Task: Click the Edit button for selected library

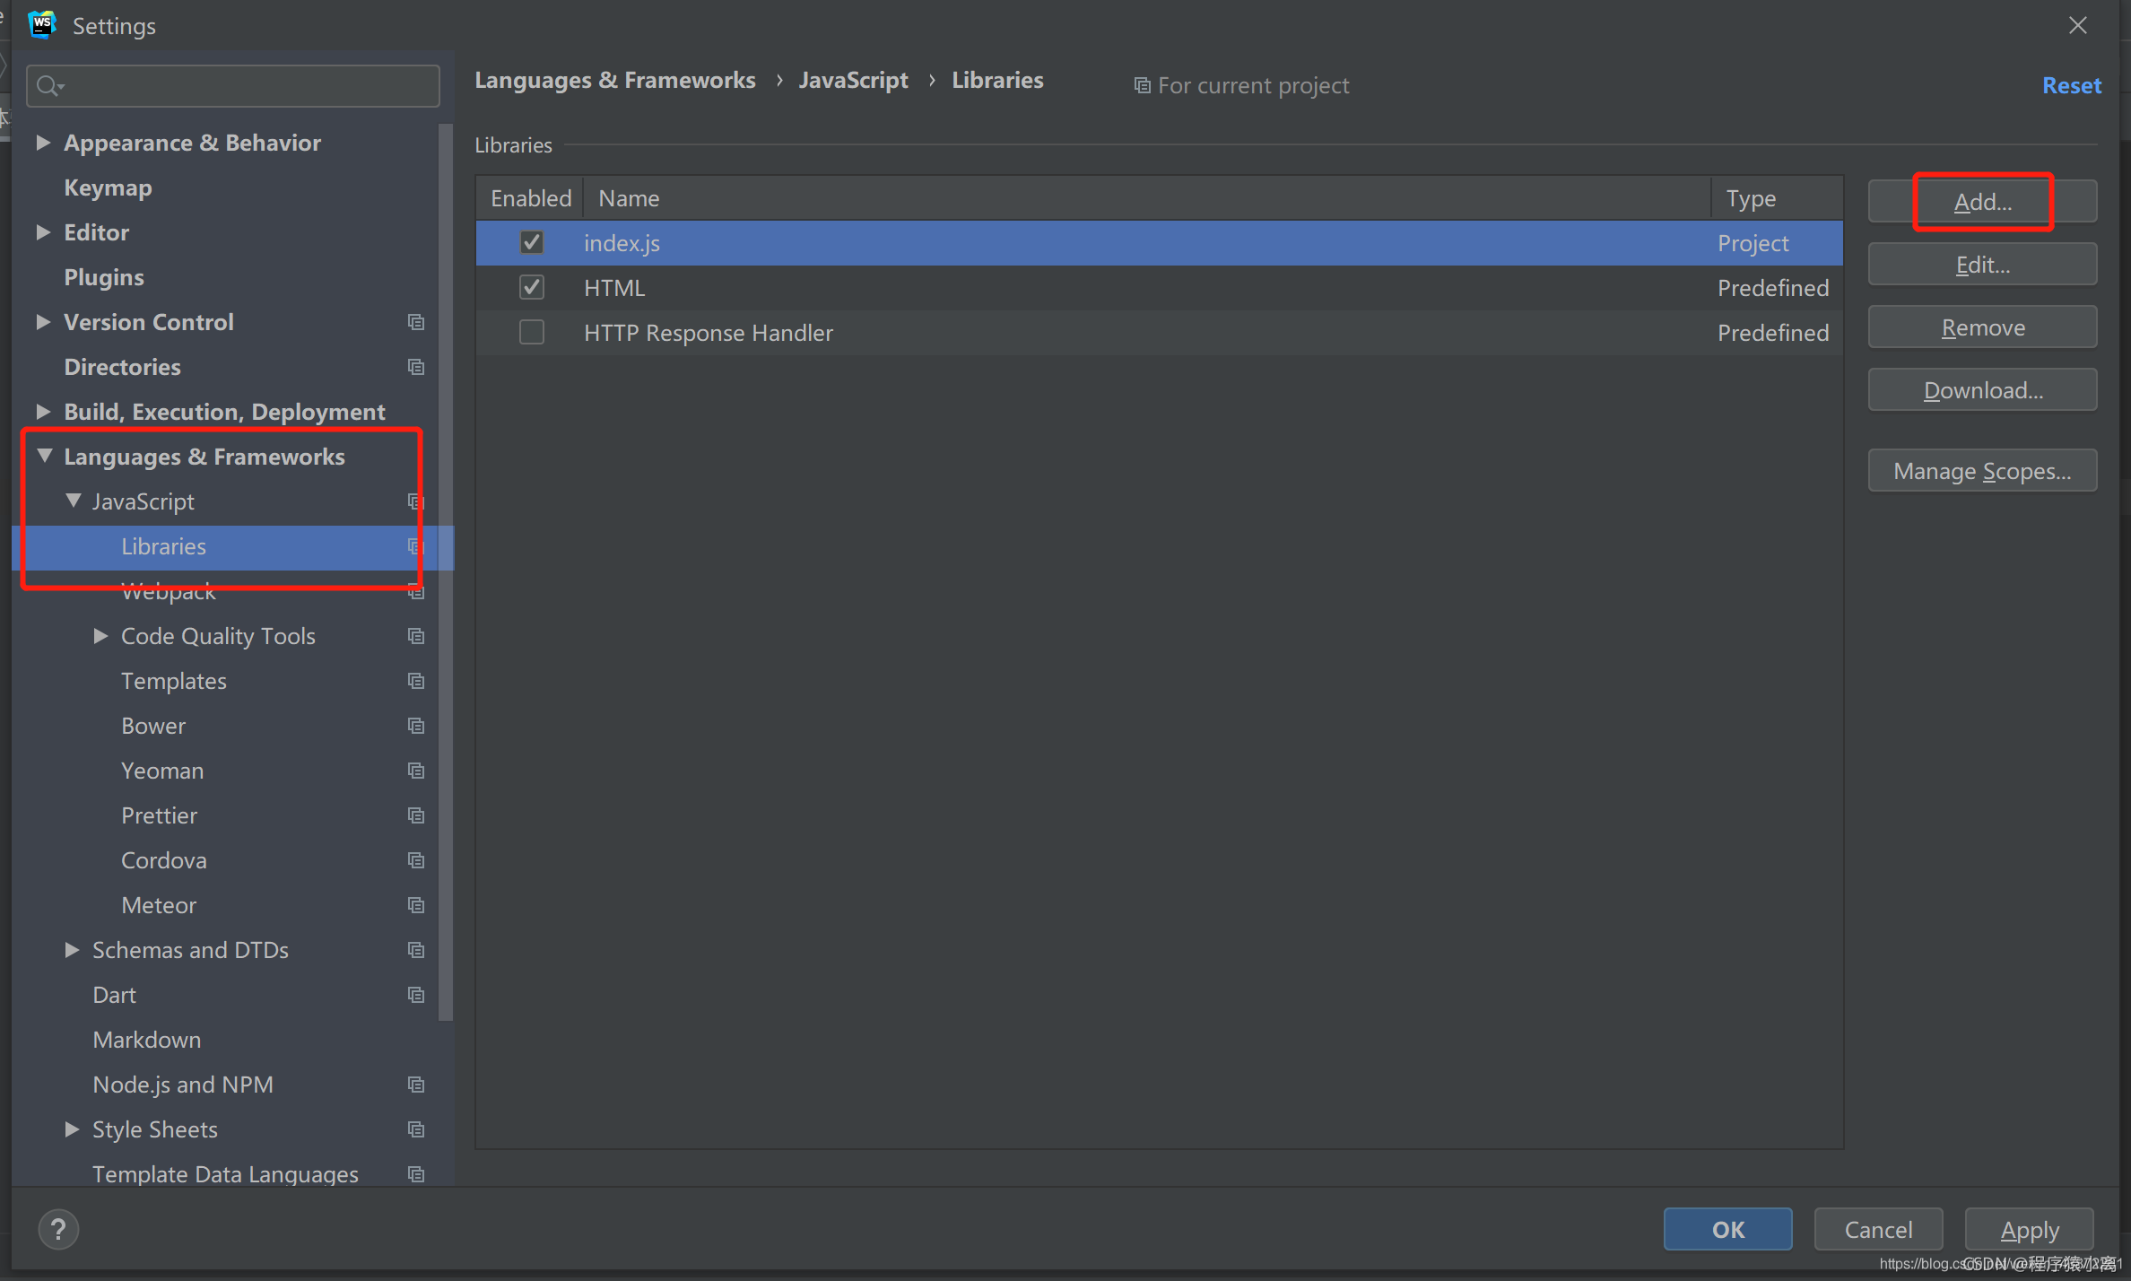Action: [1983, 265]
